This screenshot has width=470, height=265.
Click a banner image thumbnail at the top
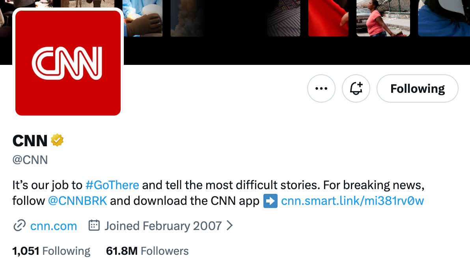pos(328,18)
